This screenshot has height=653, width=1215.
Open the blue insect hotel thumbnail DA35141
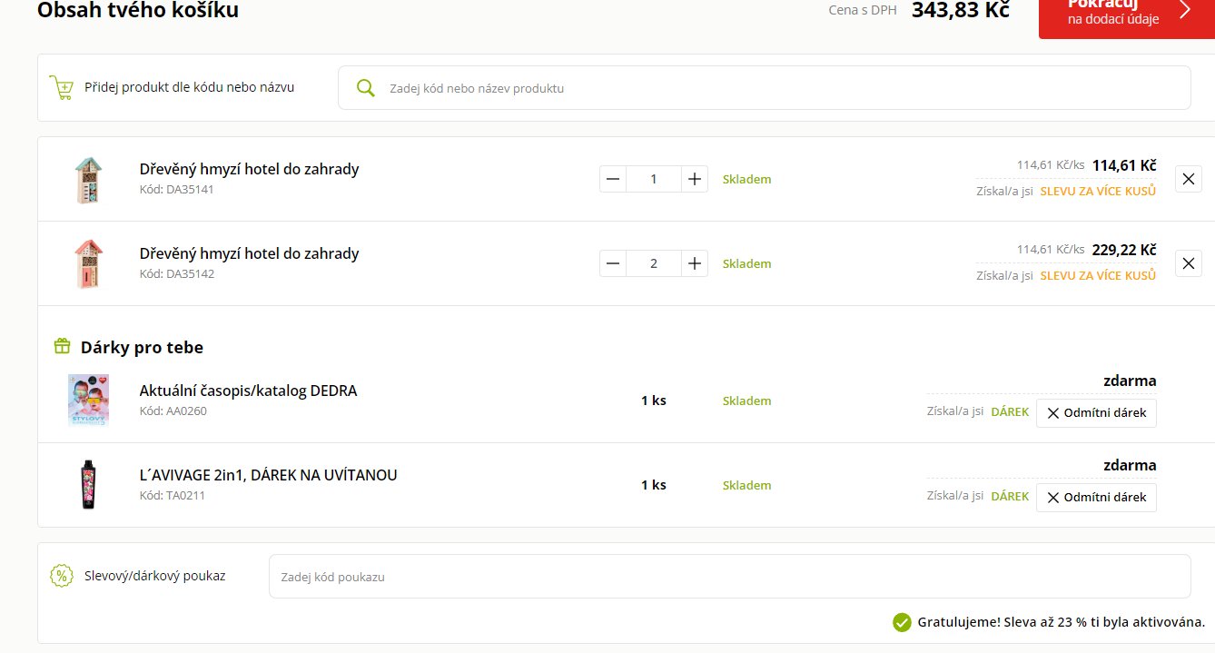pyautogui.click(x=88, y=180)
